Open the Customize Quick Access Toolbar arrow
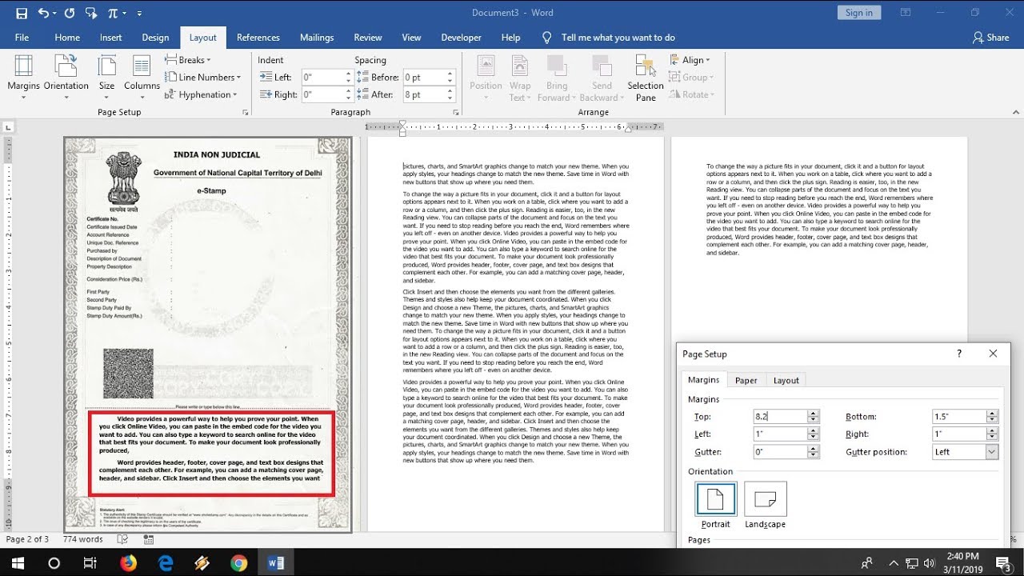Viewport: 1024px width, 576px height. point(139,14)
